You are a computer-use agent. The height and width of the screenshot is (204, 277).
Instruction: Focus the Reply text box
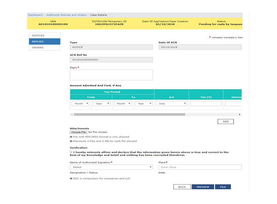click(111, 75)
